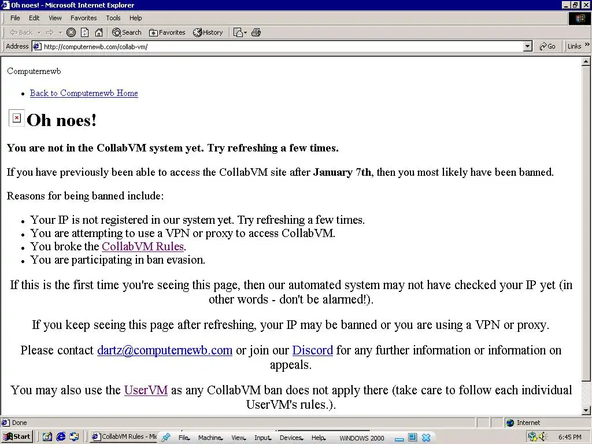Click the Show Desktop quick launch icon
This screenshot has height=444, width=592.
coord(47,437)
